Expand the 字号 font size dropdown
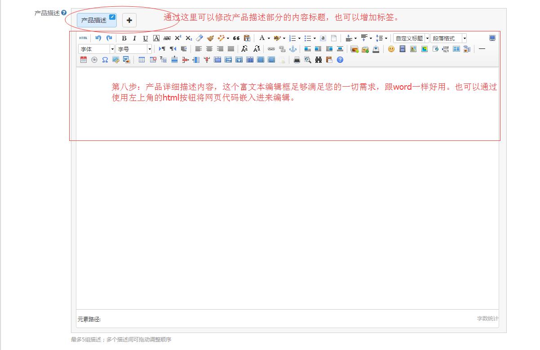Image resolution: width=540 pixels, height=350 pixels. (x=134, y=49)
